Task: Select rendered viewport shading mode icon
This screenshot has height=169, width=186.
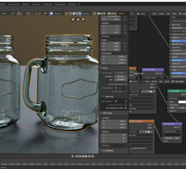Action: pos(80,14)
